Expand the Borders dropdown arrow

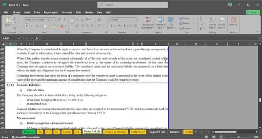[49, 26]
